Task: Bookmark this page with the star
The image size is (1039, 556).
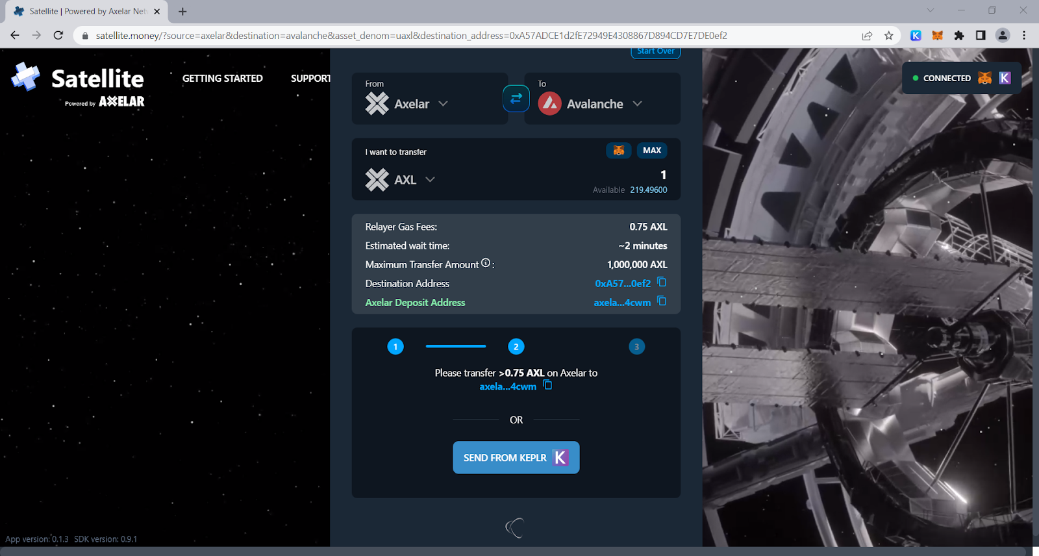Action: pyautogui.click(x=888, y=36)
